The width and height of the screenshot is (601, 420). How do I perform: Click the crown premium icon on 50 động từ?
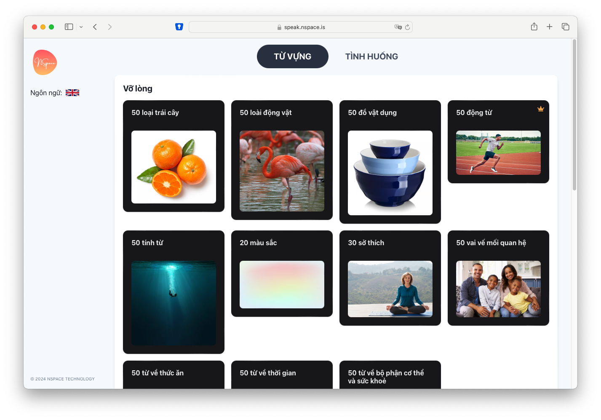pyautogui.click(x=541, y=109)
